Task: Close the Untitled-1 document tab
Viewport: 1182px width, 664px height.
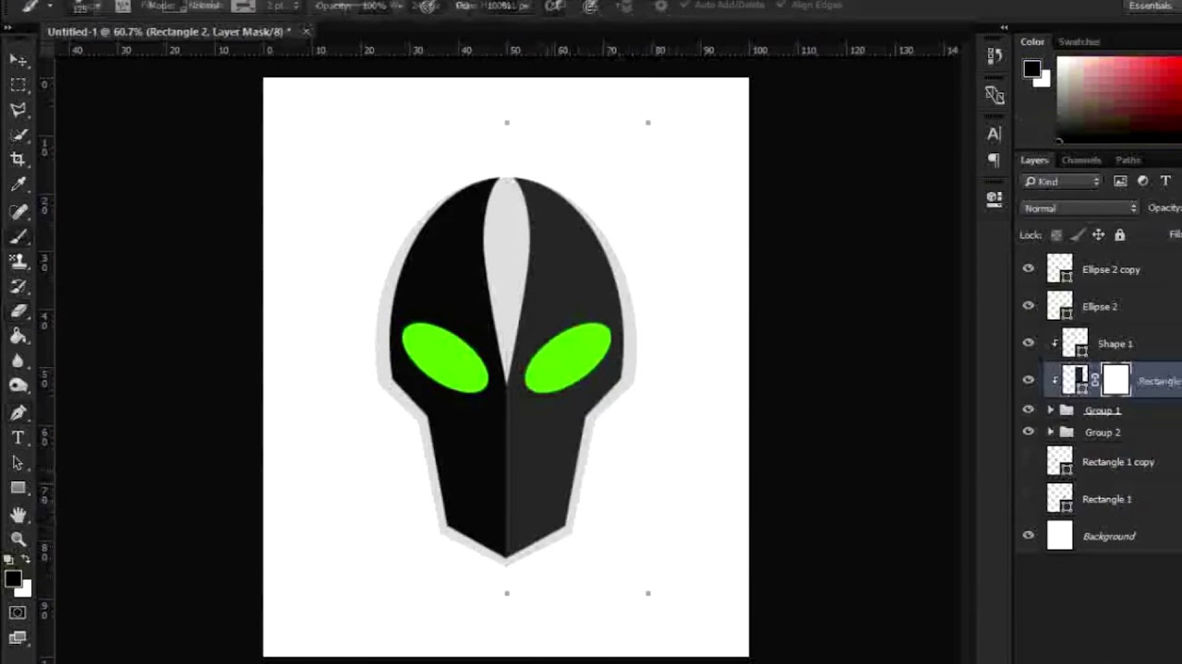Action: coord(307,31)
